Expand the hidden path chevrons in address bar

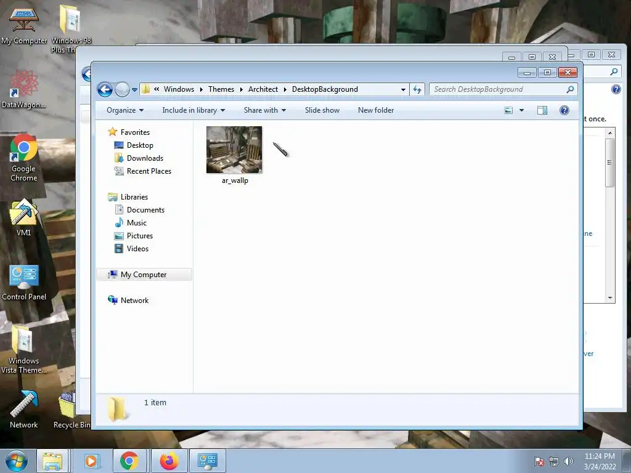coord(157,89)
